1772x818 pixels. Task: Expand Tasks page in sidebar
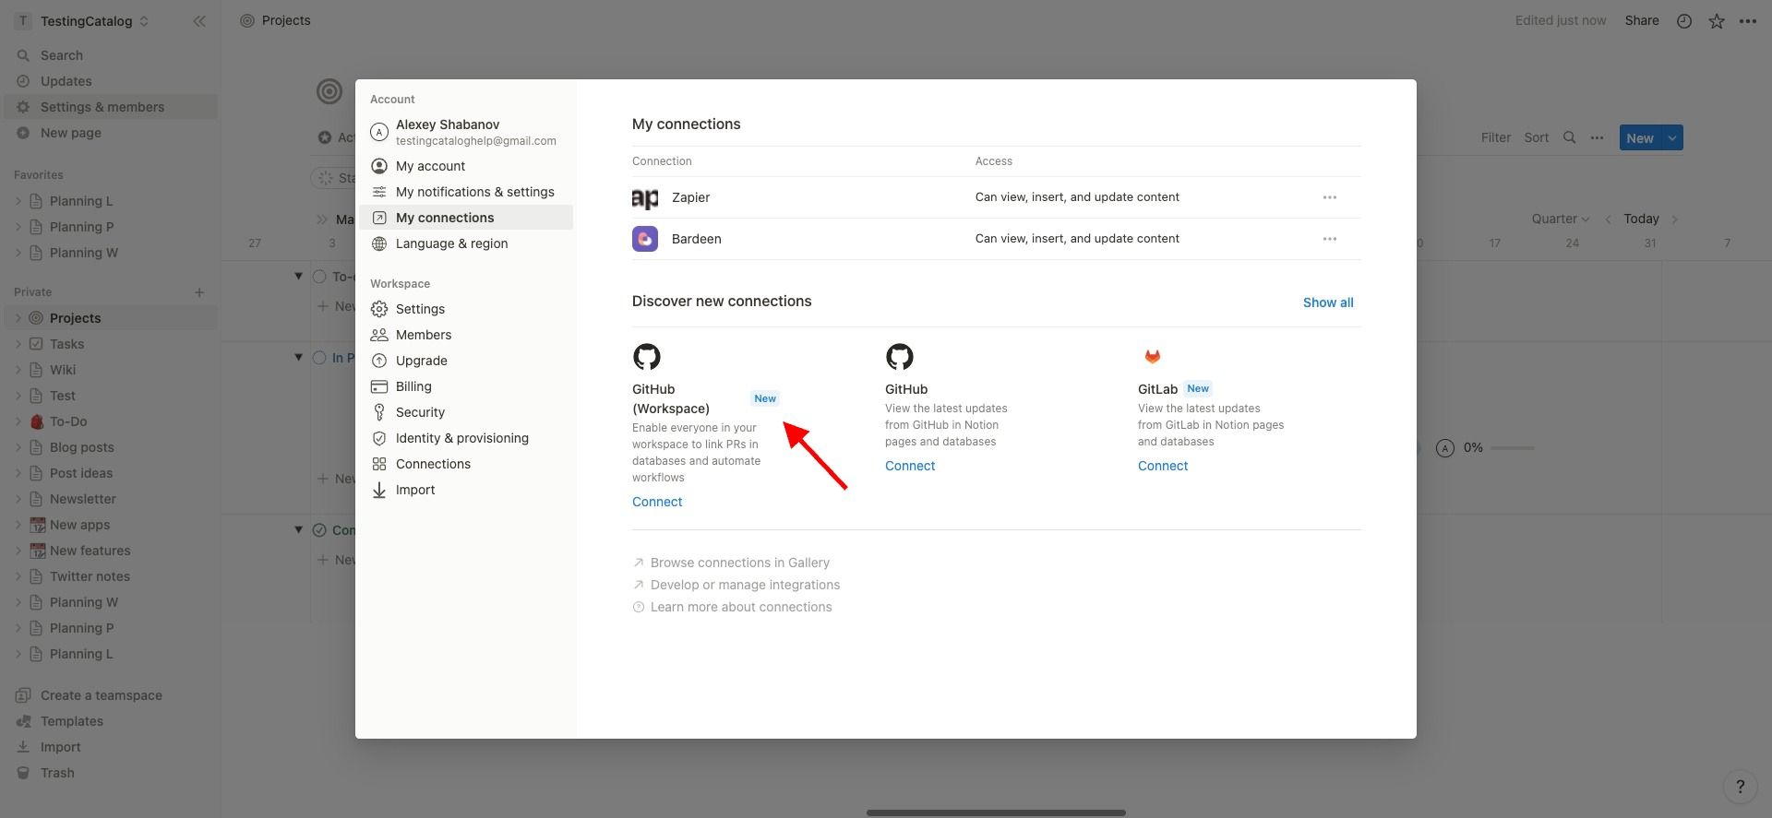(18, 344)
